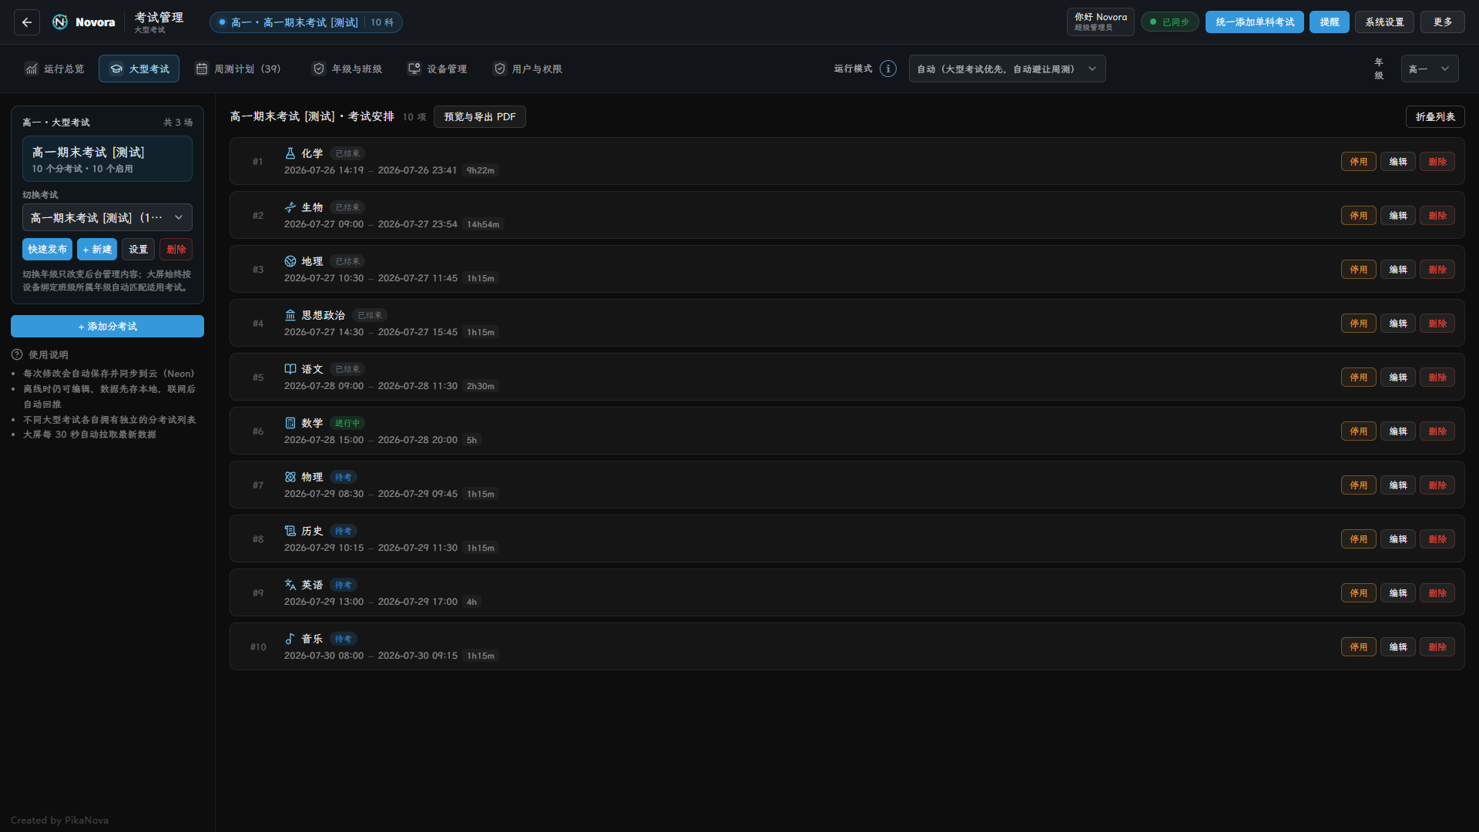Delete the 历史 exam entry
Viewport: 1479px width, 832px height.
point(1437,539)
